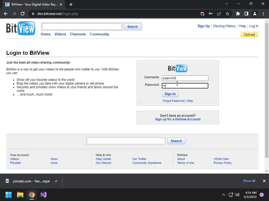Open the tab search chevron
The image size is (269, 201).
point(227,4)
